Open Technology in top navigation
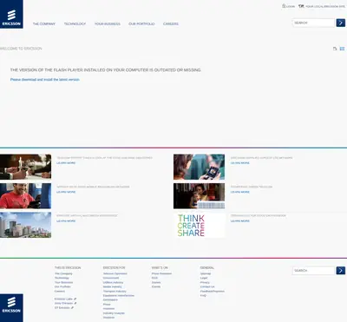Image resolution: width=347 pixels, height=322 pixels. [75, 23]
